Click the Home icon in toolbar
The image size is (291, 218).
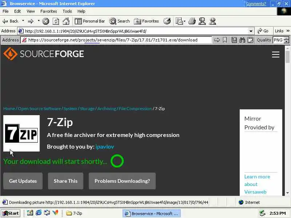coord(66,21)
